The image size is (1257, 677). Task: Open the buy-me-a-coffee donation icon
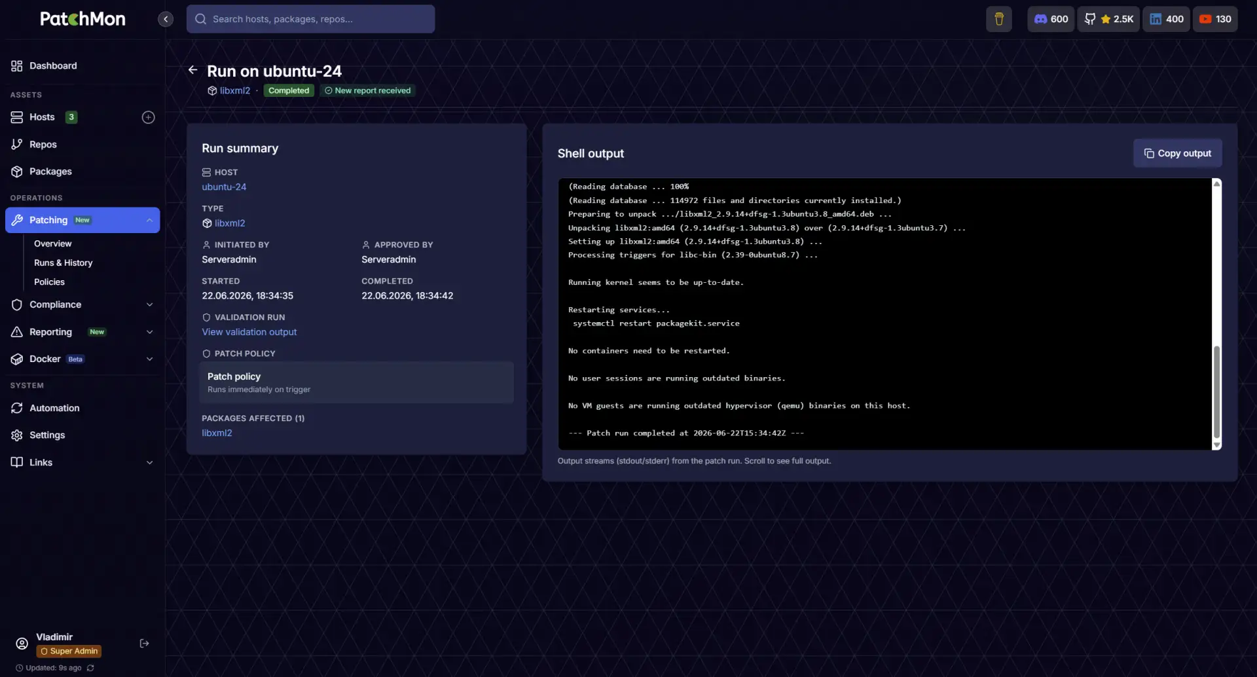(x=999, y=19)
